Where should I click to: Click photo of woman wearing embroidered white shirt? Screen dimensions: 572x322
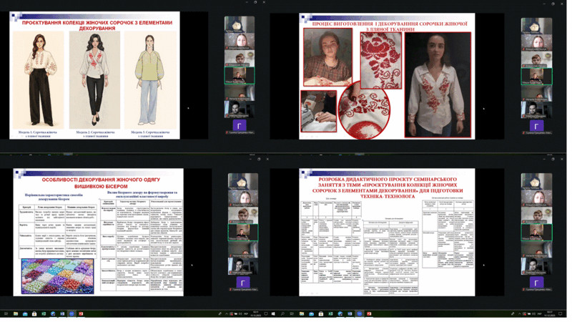[438, 84]
